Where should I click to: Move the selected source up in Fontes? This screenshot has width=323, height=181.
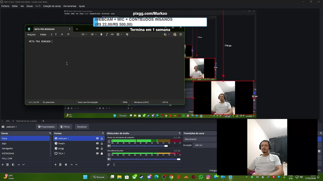71,165
